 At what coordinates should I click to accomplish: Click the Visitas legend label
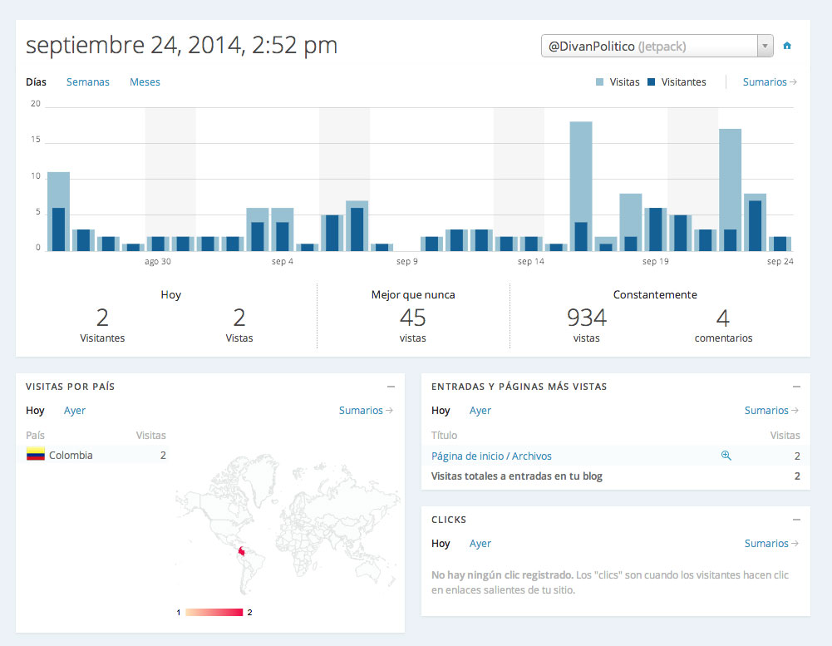click(x=624, y=82)
